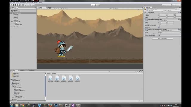Collapse the Transform component
This screenshot has width=191, height=107.
pyautogui.click(x=144, y=12)
